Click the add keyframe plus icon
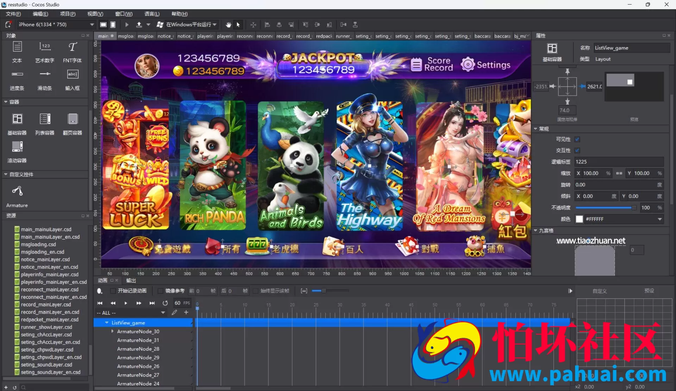 coord(186,313)
